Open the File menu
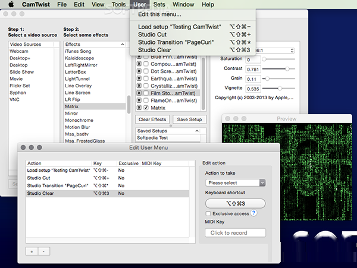Screen dimensions: 357x268 62,4
